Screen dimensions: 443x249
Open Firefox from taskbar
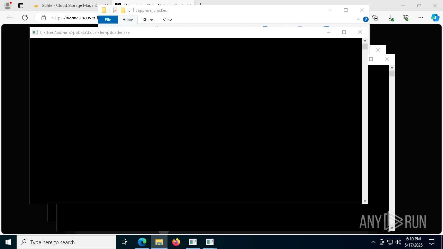176,242
